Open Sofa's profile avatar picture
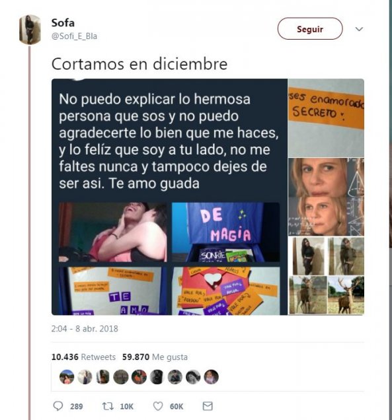This screenshot has height=420, width=392. coord(30,30)
